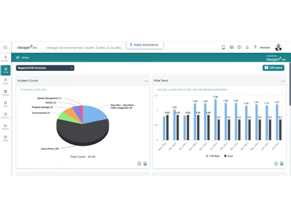Viewport: 291px width, 218px height.
Task: Toggle YTD Rate legend entry
Action: [212, 156]
